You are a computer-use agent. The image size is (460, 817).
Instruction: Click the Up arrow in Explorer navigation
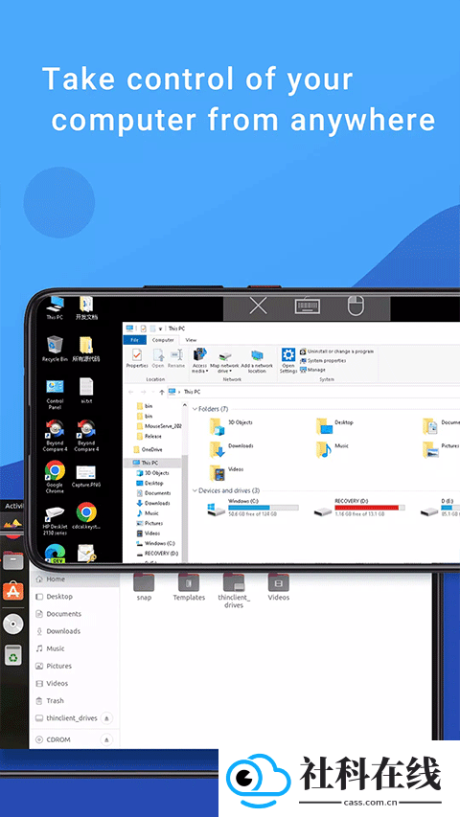point(162,392)
